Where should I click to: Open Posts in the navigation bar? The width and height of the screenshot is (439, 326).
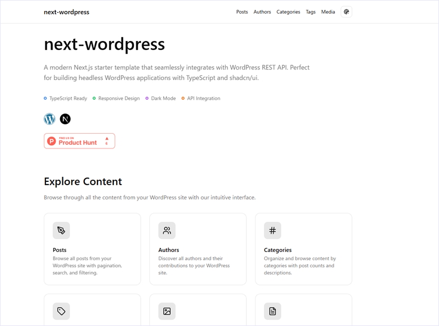[x=242, y=12]
